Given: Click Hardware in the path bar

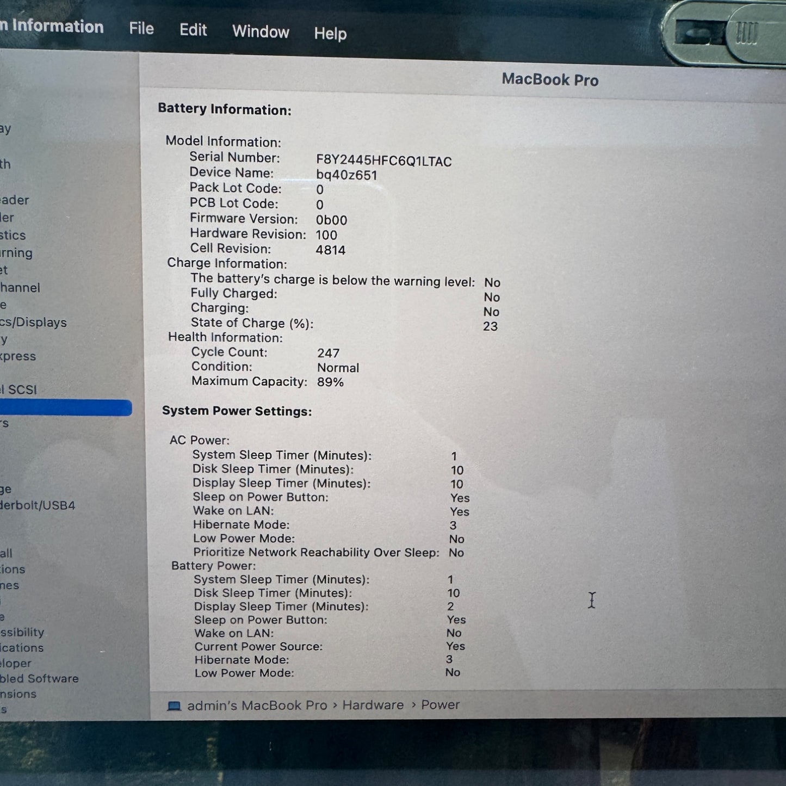Looking at the screenshot, I should tap(373, 705).
